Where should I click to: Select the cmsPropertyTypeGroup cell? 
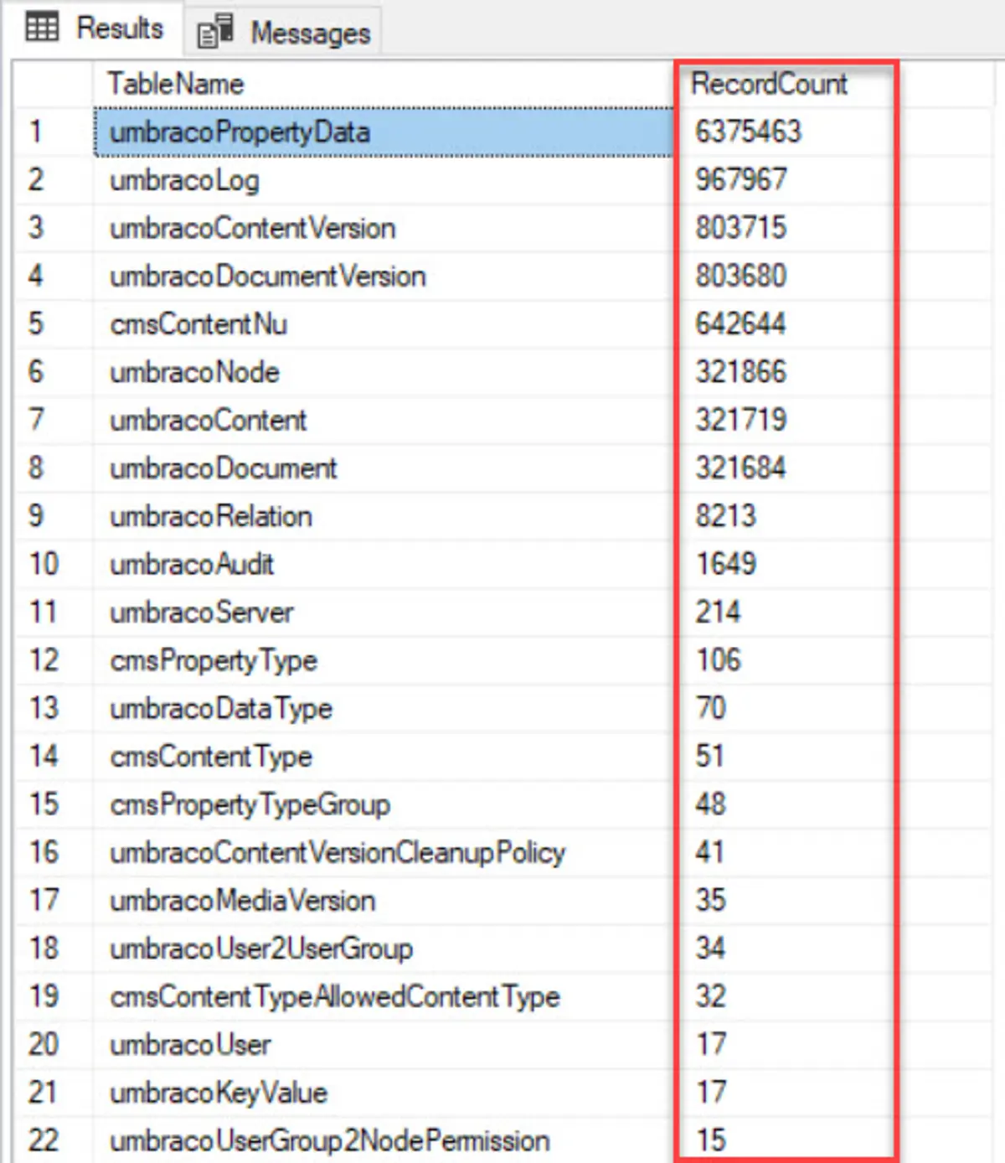pos(250,805)
